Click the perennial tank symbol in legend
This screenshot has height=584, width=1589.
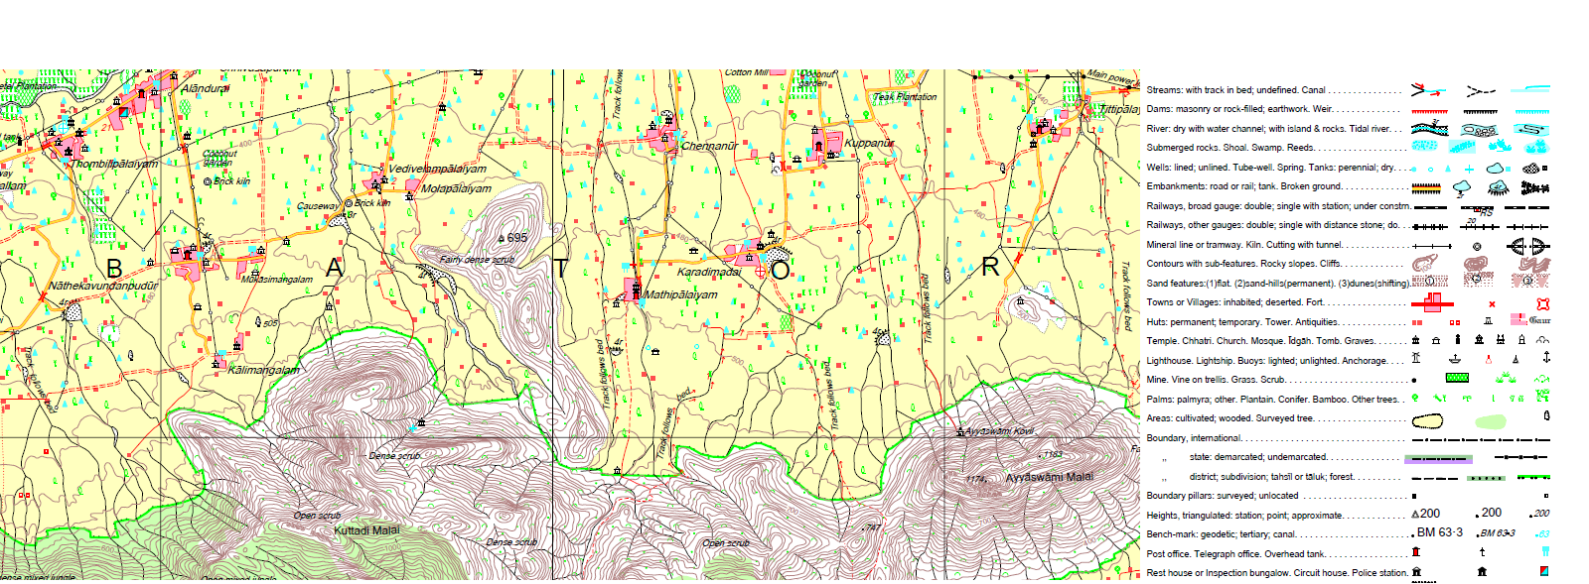(x=1498, y=169)
